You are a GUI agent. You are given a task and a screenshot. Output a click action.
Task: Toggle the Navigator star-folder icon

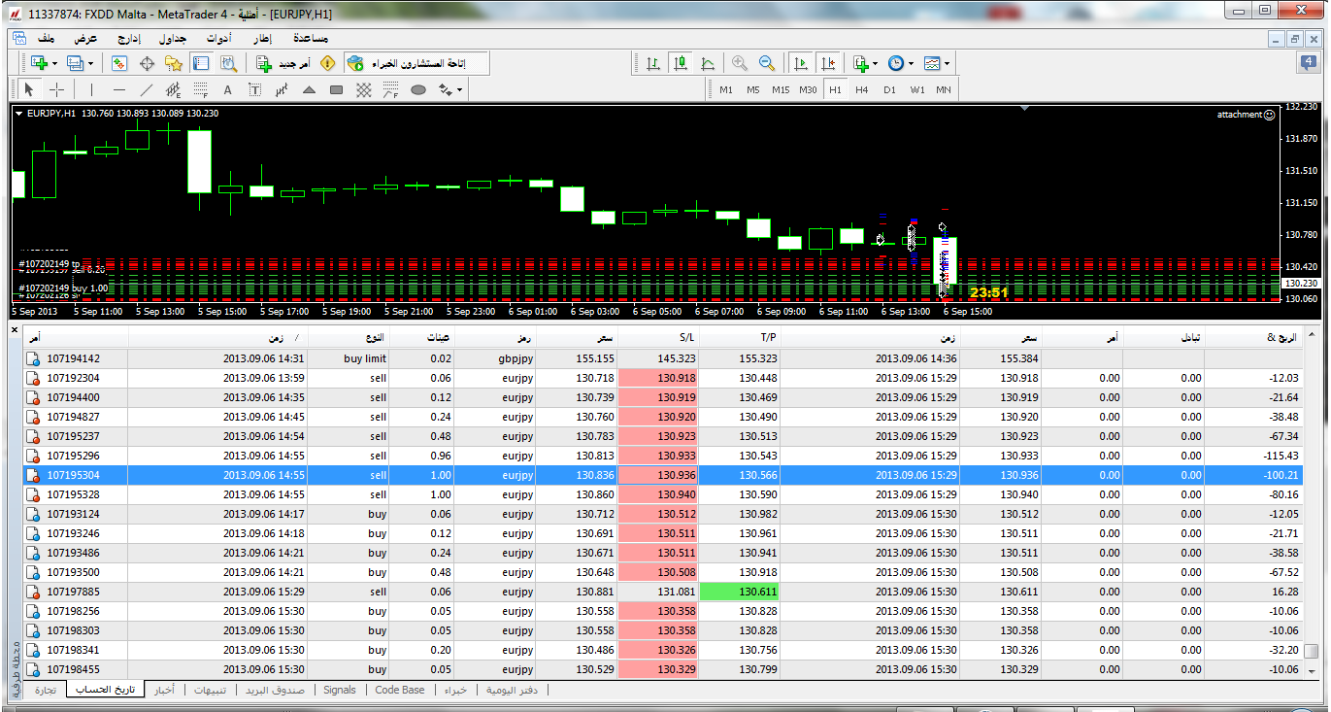[174, 63]
